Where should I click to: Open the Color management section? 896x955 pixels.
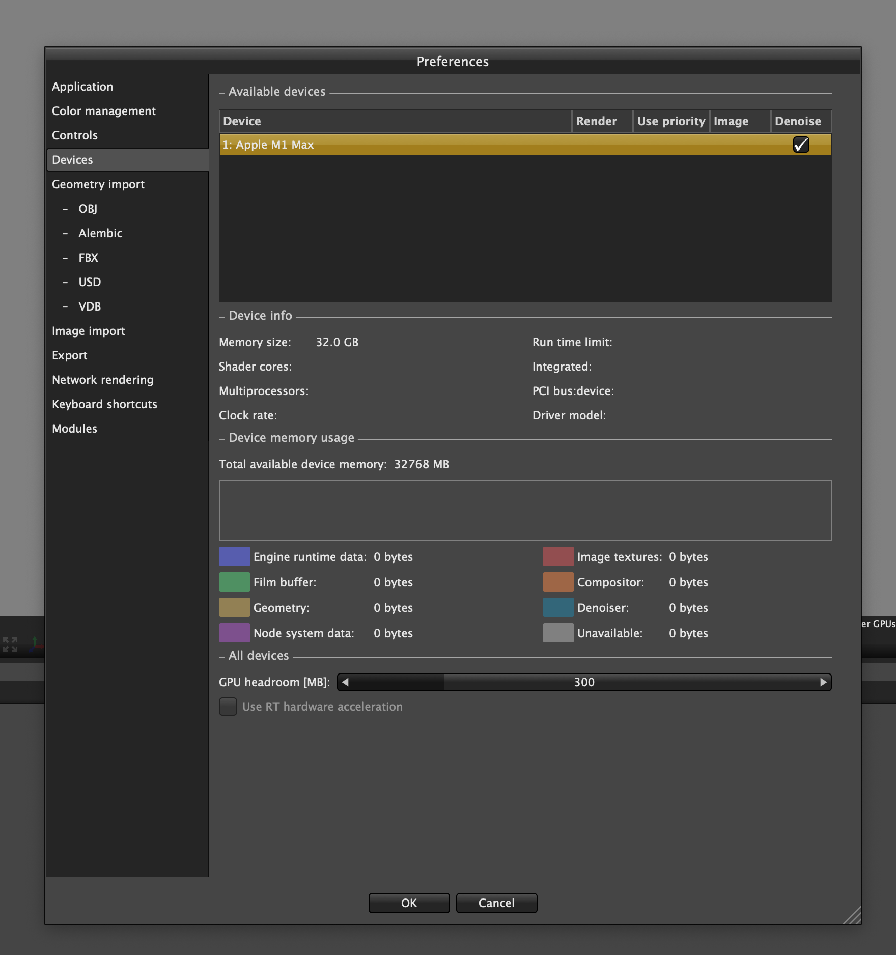pyautogui.click(x=104, y=111)
